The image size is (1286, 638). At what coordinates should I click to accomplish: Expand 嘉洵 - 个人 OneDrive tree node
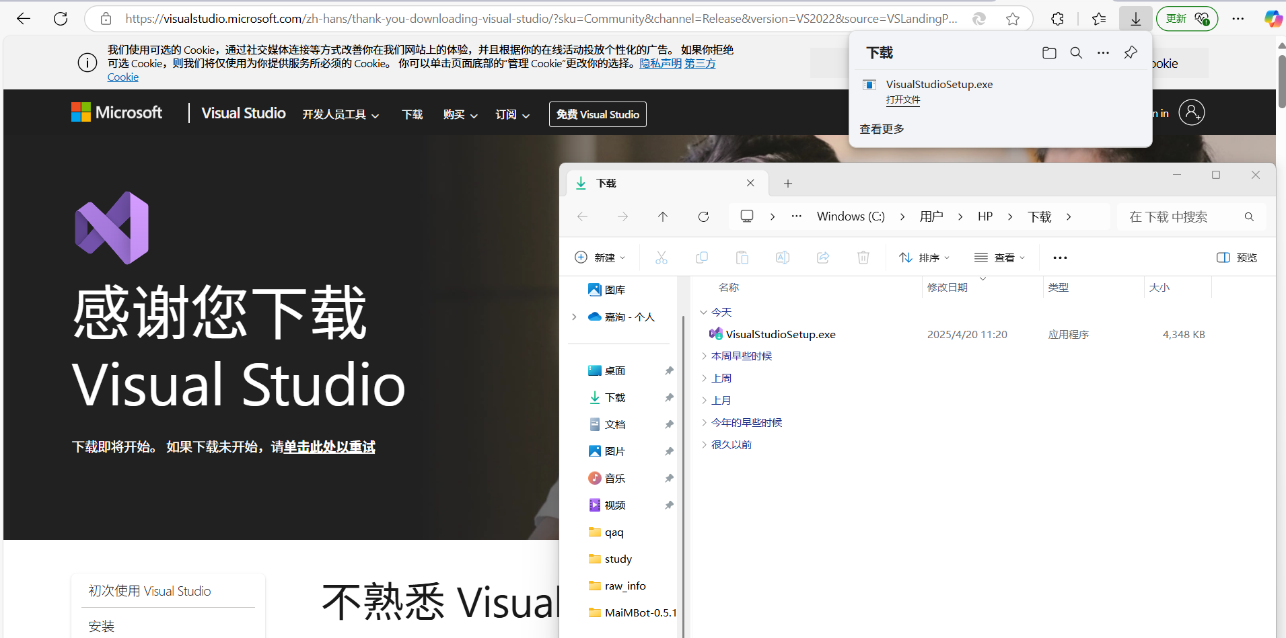click(574, 317)
